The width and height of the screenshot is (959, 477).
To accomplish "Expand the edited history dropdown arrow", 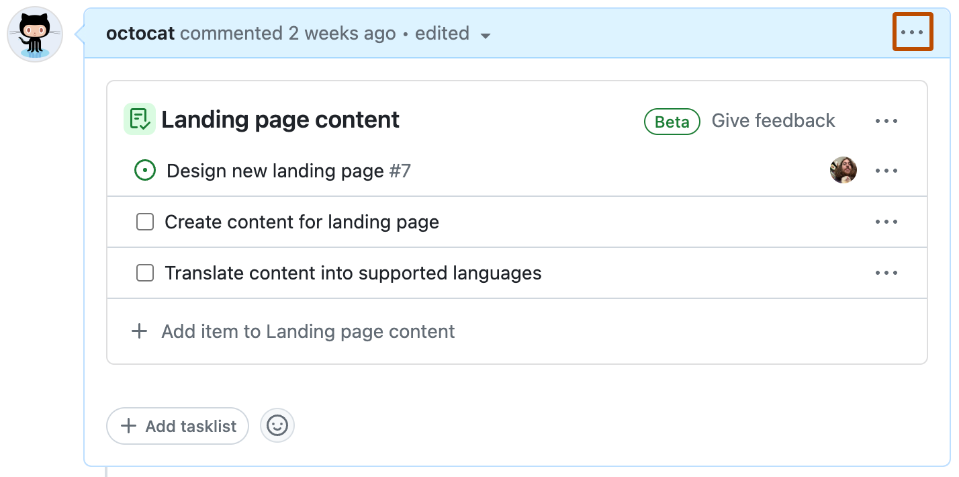I will (486, 36).
